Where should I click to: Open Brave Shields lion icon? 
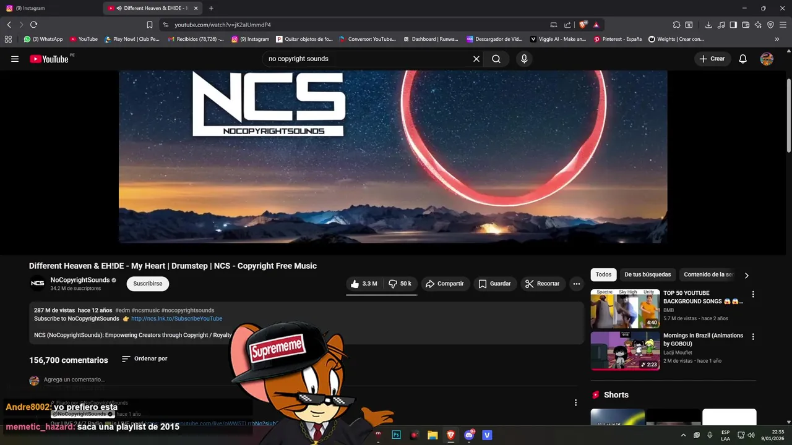[583, 25]
